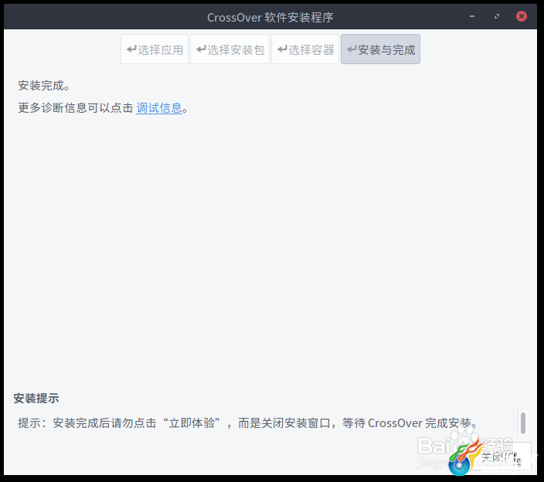Screen dimensions: 544x482
Task: Open the 调试信息 link
Action: click(159, 108)
